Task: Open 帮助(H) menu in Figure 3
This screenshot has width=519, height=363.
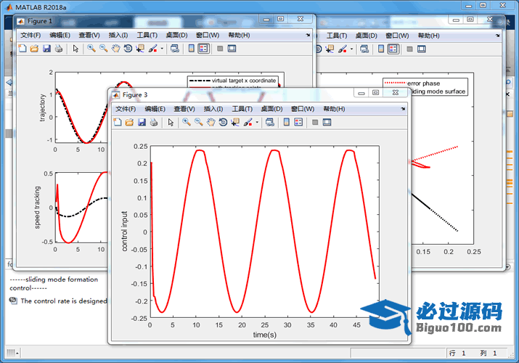Action: tap(335, 109)
